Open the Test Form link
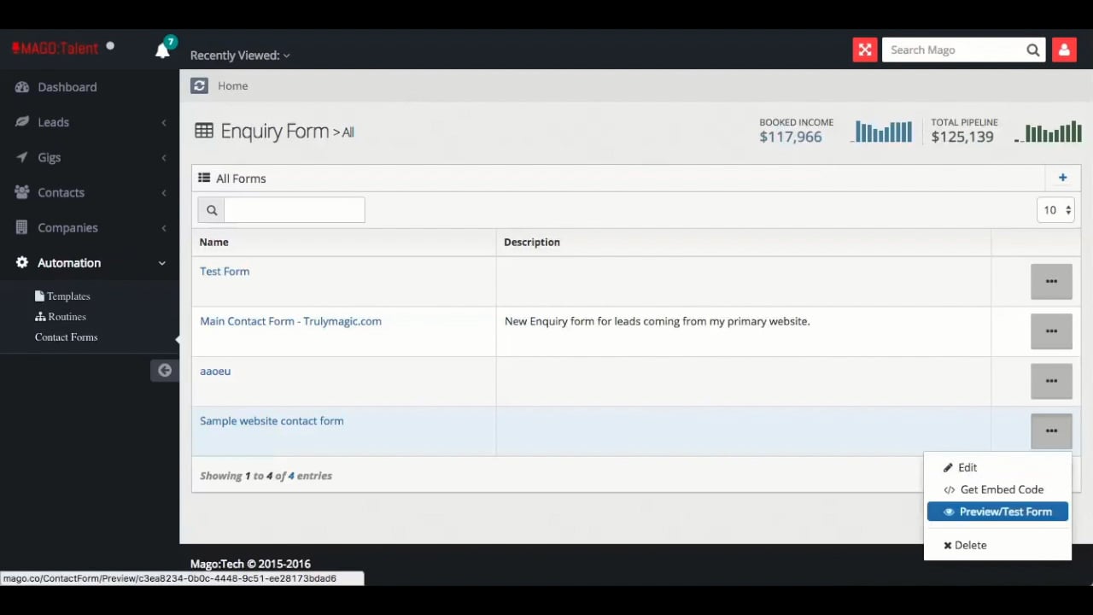1093x615 pixels. coord(225,272)
